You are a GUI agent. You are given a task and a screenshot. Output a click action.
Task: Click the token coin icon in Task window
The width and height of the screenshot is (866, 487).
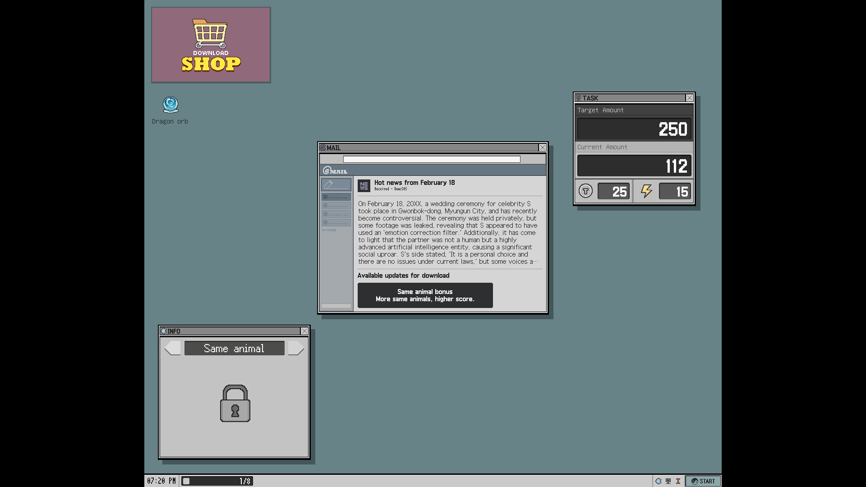585,191
